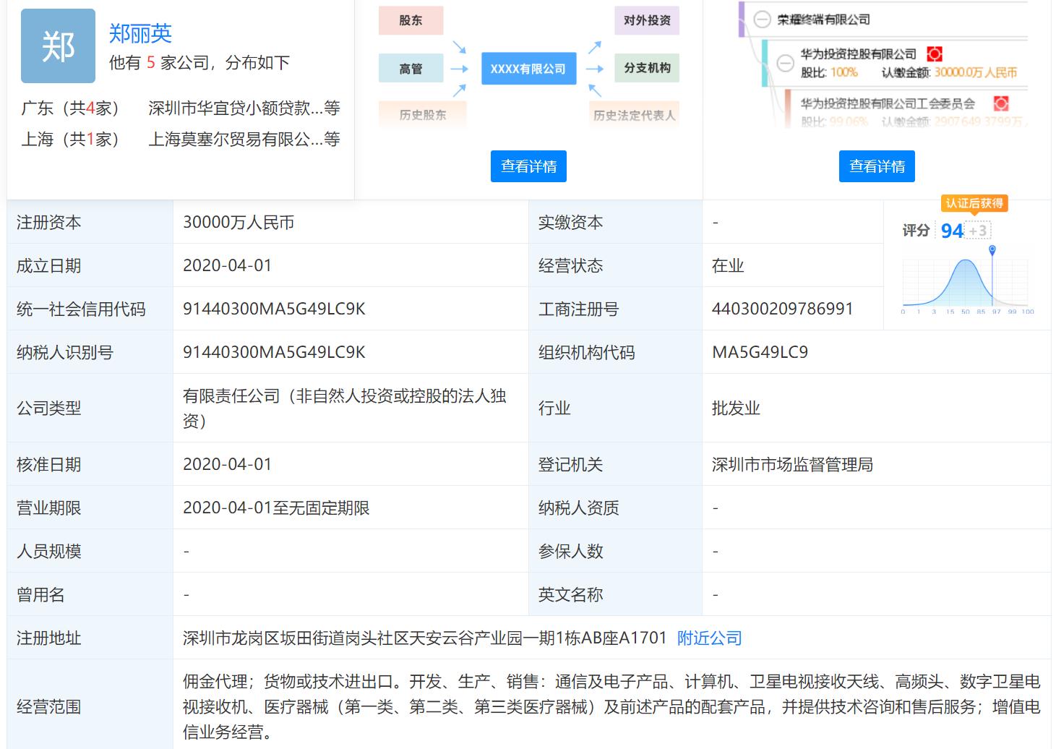
Task: Collapse the 荣耀终端有限公司 node via its minus circle
Action: [762, 20]
